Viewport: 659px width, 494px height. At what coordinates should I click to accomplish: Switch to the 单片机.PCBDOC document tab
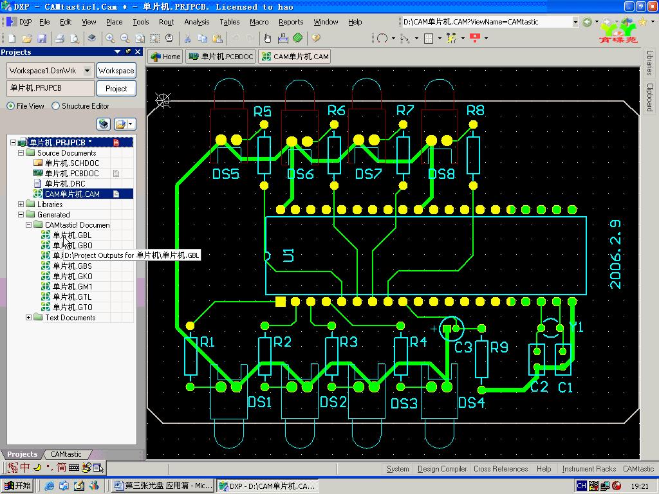point(221,57)
